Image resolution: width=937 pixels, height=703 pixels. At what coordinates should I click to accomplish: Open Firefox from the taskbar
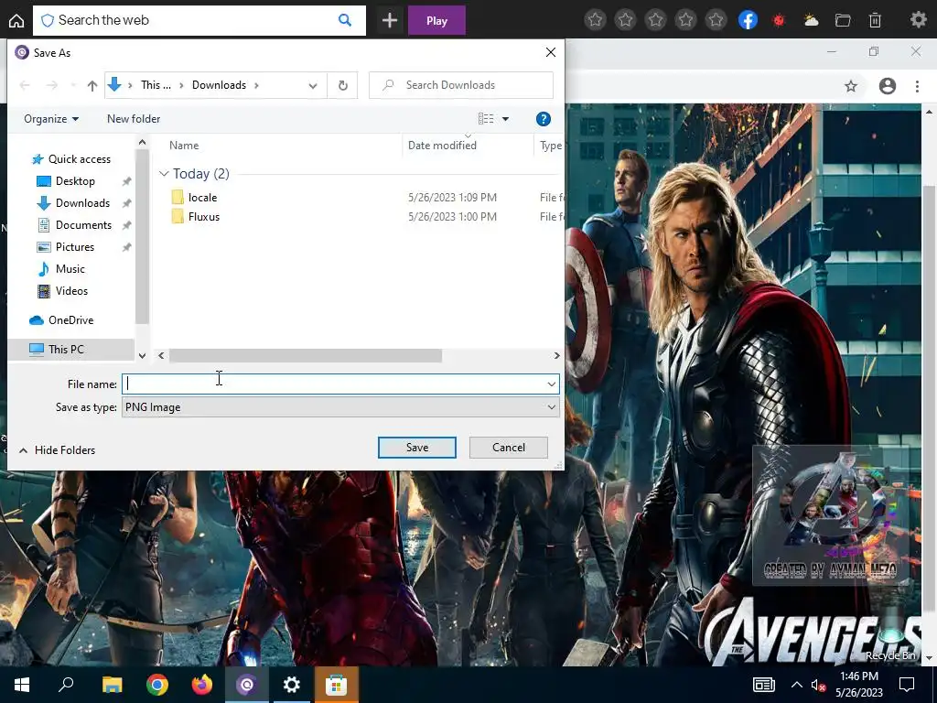point(202,685)
